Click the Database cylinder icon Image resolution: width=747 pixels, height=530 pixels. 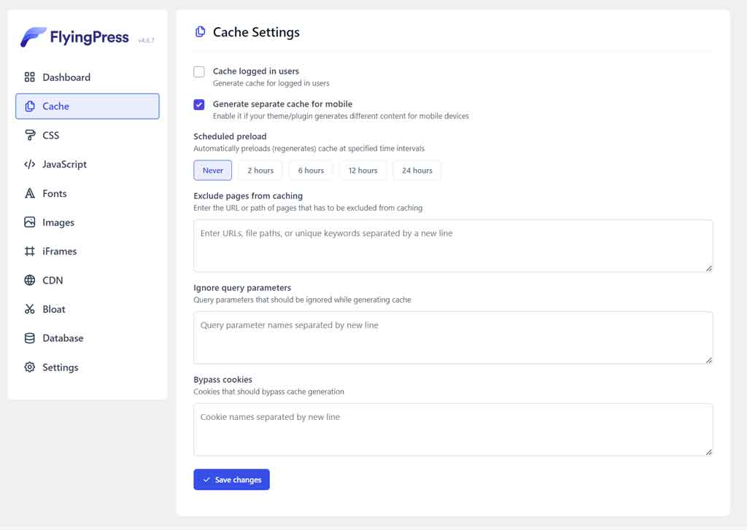30,338
